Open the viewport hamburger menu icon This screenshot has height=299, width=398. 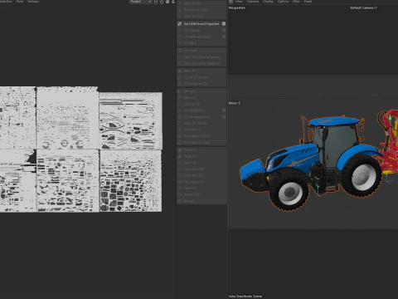click(231, 2)
